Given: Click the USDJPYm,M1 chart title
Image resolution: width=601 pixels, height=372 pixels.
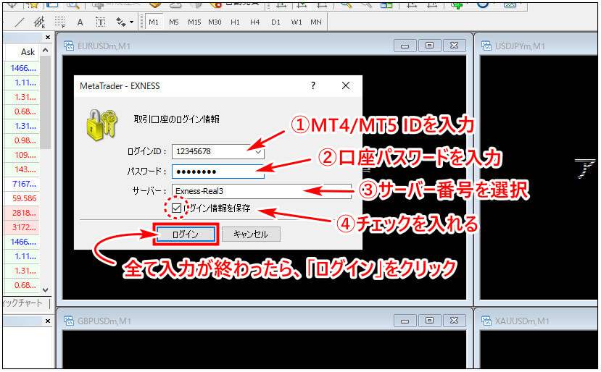Looking at the screenshot, I should (520, 46).
